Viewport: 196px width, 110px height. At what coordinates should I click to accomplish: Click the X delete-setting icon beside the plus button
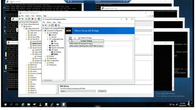coord(75,38)
